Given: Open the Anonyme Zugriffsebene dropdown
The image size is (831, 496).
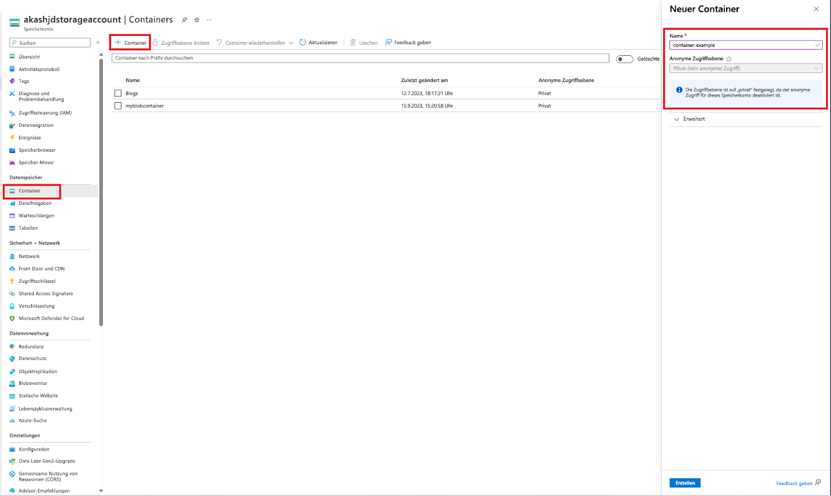Looking at the screenshot, I should (x=745, y=68).
